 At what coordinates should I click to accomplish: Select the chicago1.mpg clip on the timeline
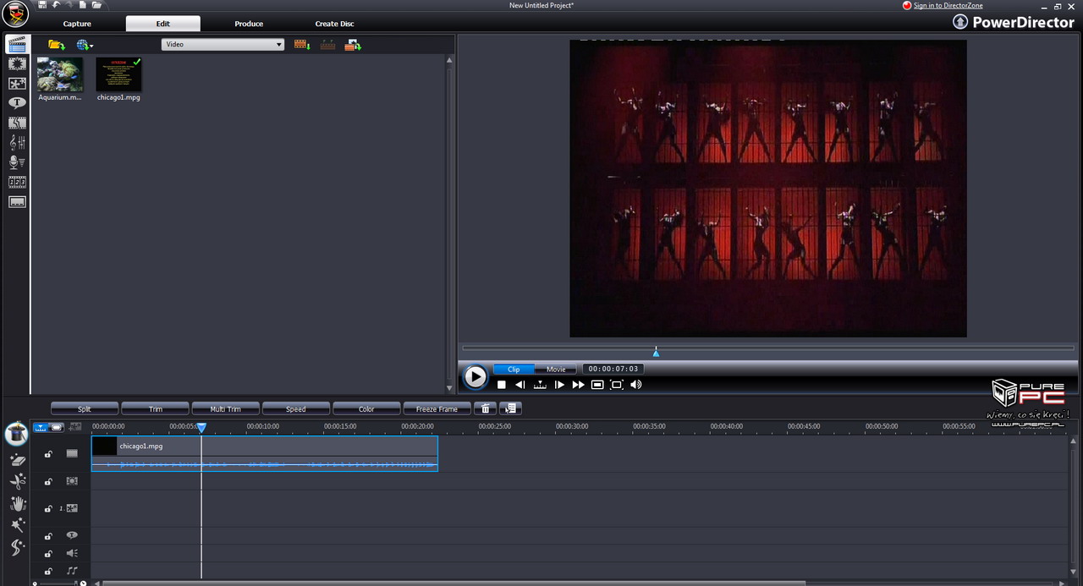pos(265,453)
